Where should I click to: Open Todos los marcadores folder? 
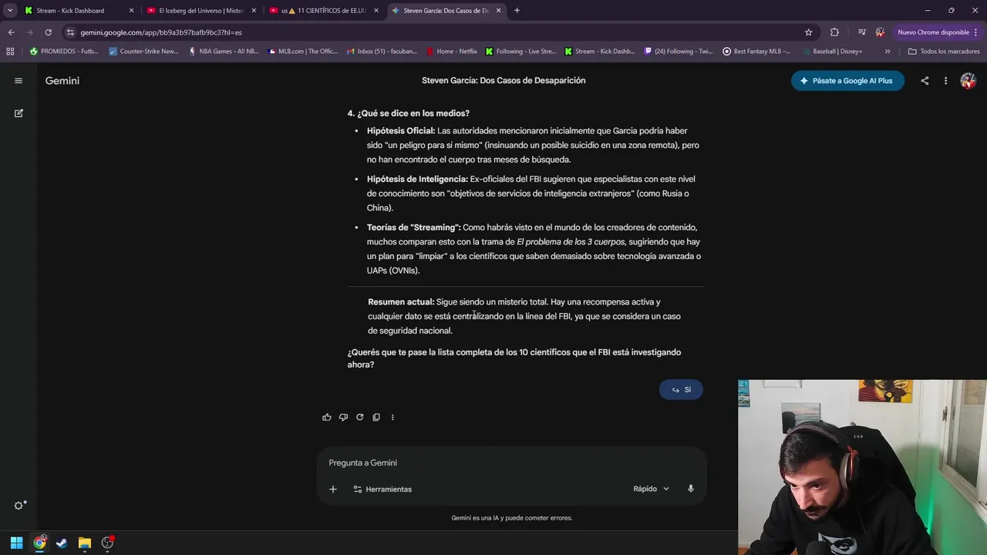(944, 52)
